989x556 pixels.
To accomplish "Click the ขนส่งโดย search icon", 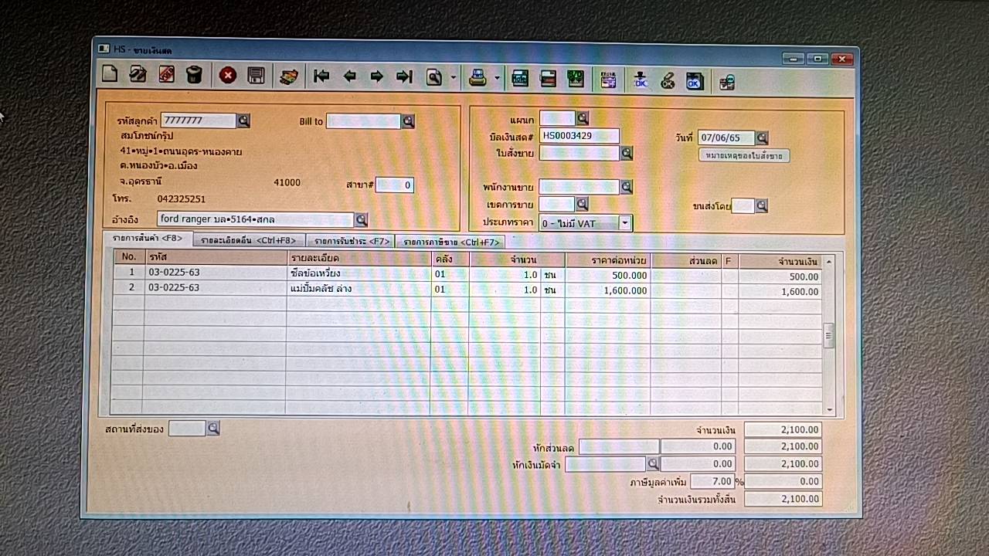I will 762,205.
